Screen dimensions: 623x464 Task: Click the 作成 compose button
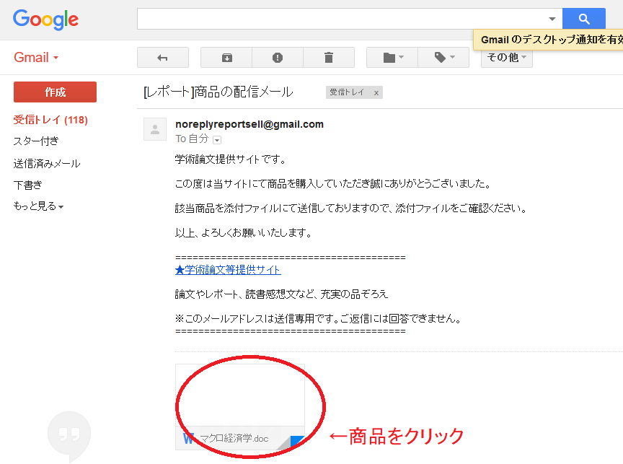pos(55,92)
